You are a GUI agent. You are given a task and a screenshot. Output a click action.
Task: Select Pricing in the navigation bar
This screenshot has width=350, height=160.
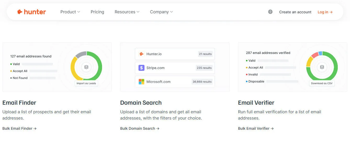[97, 12]
